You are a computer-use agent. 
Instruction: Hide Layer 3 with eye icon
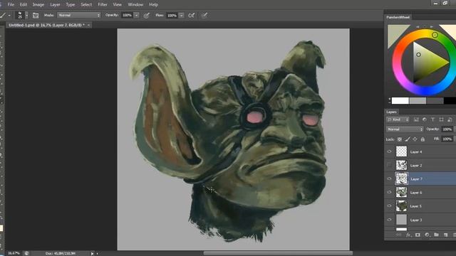point(390,220)
